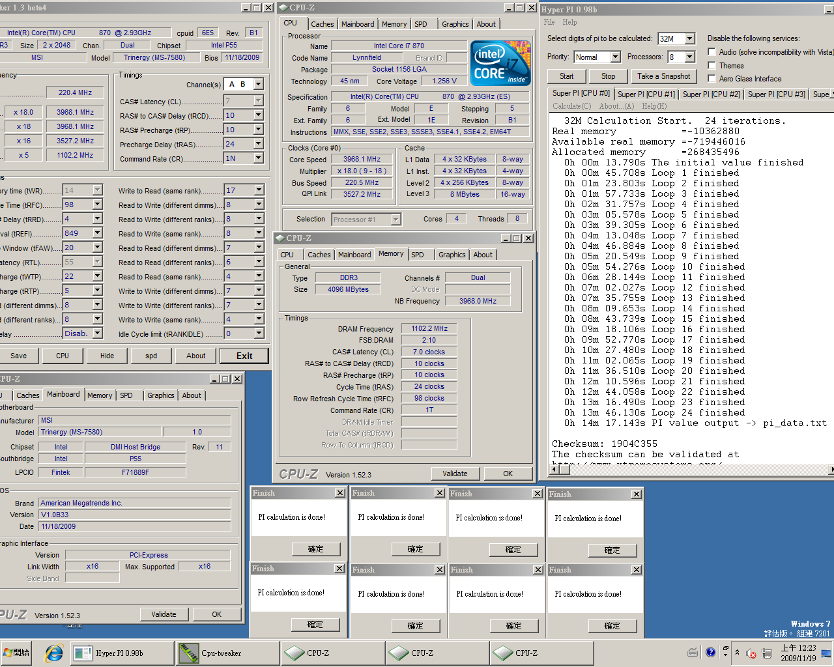Click the network icon in system tray
The width and height of the screenshot is (834, 667).
767,653
